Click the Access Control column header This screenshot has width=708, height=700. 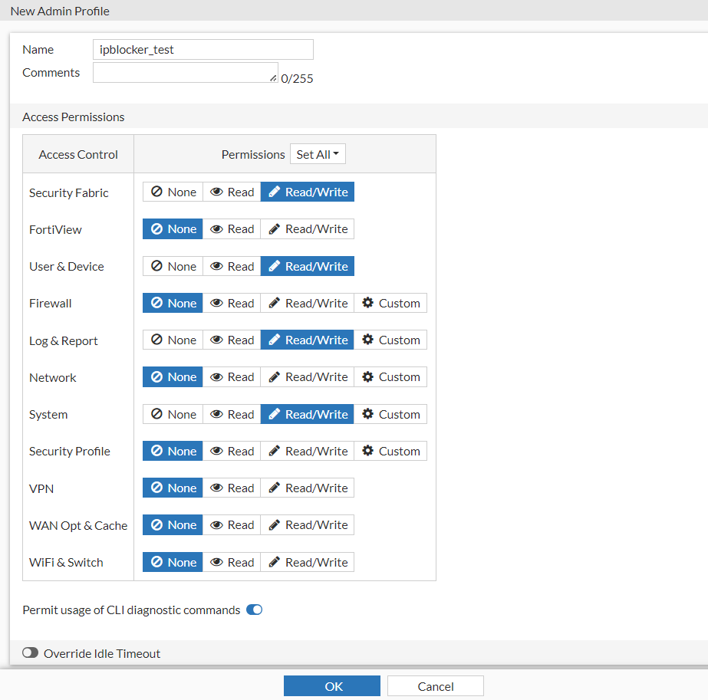(77, 154)
